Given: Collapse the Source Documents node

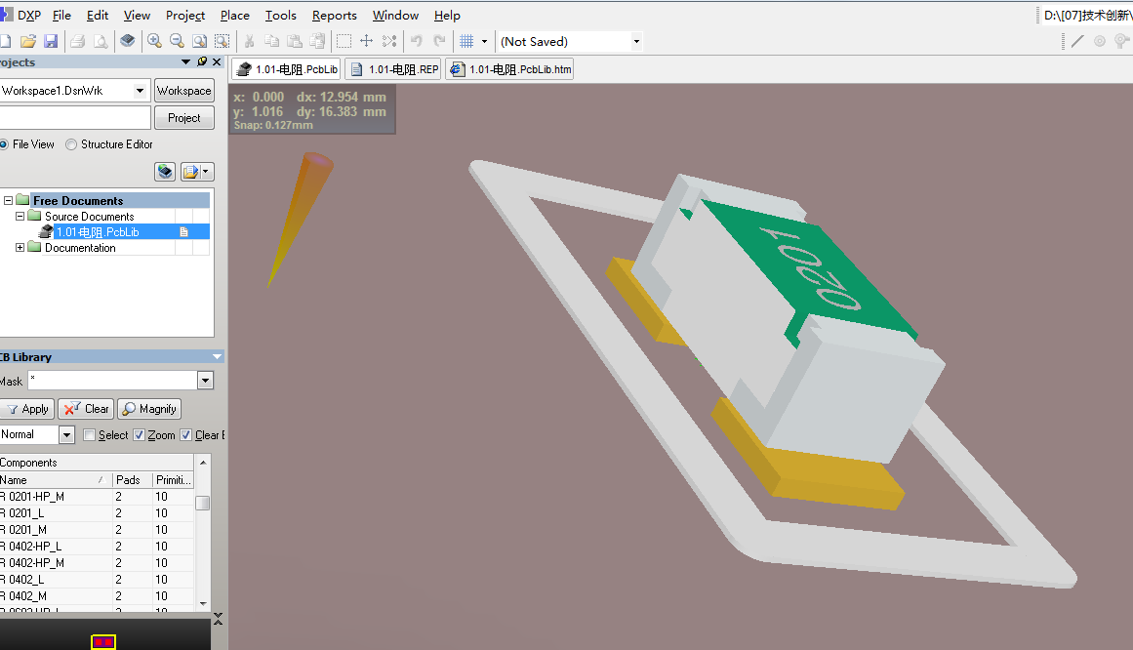Looking at the screenshot, I should (20, 217).
